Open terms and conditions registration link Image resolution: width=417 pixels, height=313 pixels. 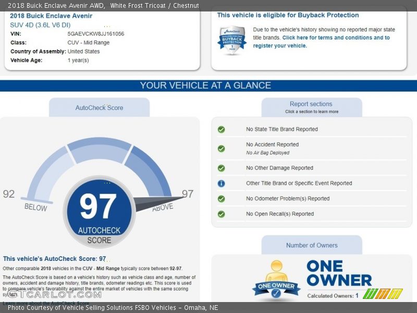(x=321, y=42)
